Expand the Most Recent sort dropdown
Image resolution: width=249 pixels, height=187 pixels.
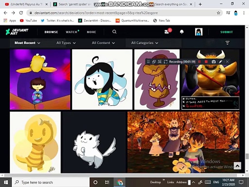pyautogui.click(x=27, y=43)
